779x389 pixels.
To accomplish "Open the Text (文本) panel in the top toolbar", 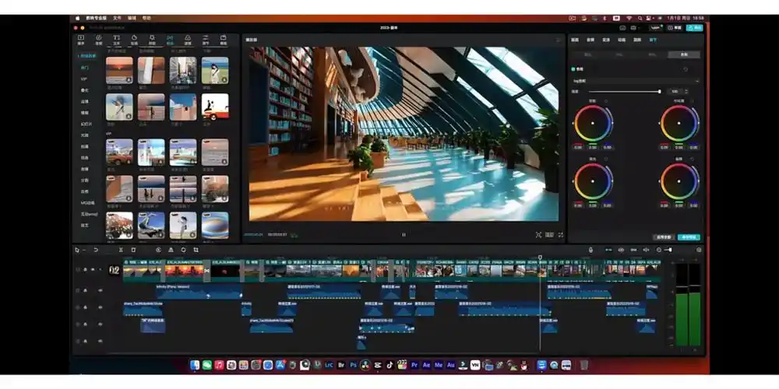I will [116, 39].
